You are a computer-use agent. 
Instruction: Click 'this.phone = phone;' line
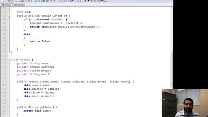coord(39,93)
